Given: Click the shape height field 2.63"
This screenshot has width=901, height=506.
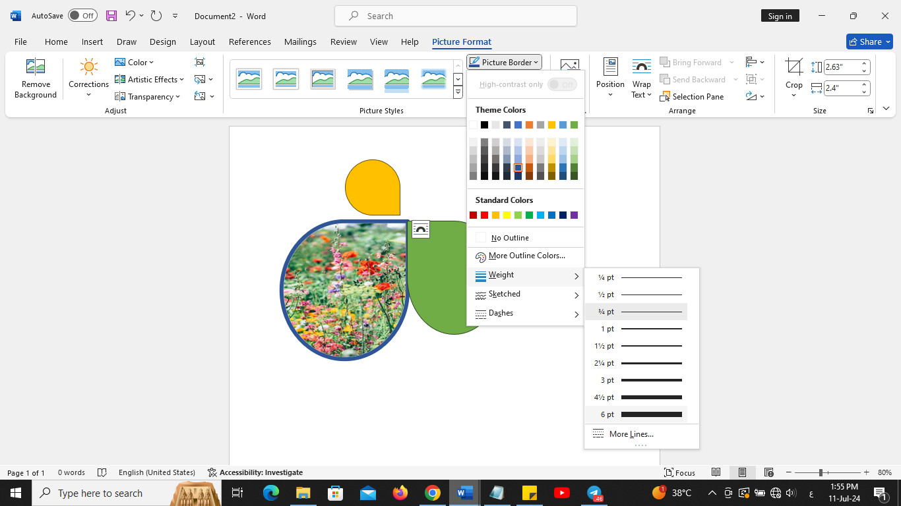Looking at the screenshot, I should click(x=841, y=67).
